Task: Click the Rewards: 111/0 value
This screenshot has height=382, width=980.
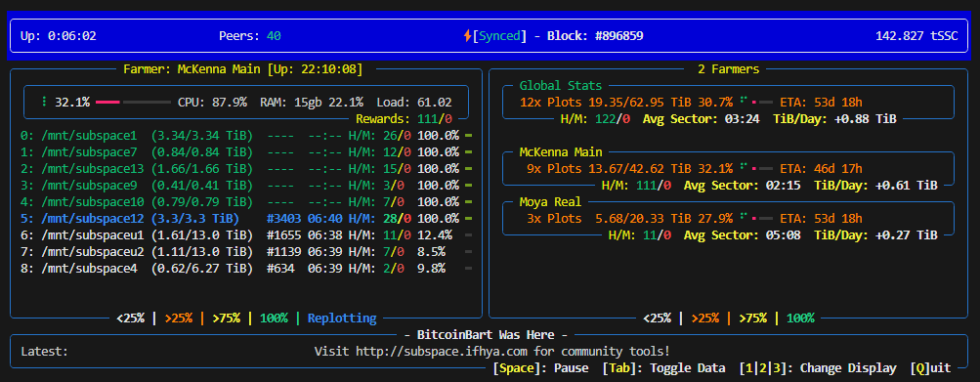Action: [404, 118]
